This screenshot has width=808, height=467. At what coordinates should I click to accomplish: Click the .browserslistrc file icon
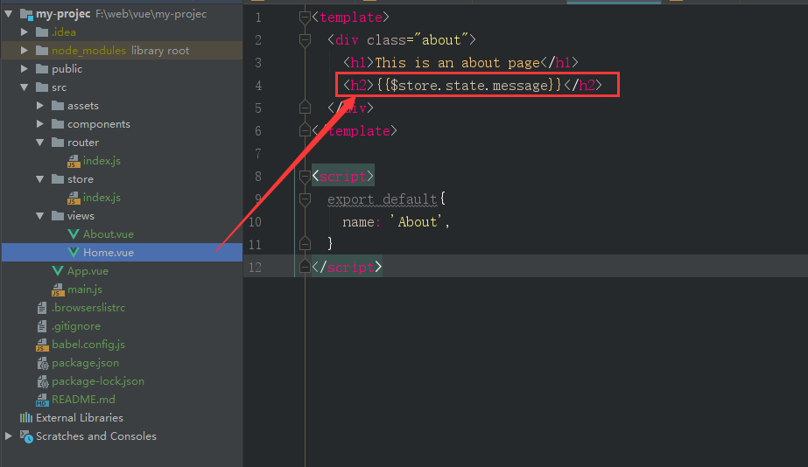(x=42, y=308)
